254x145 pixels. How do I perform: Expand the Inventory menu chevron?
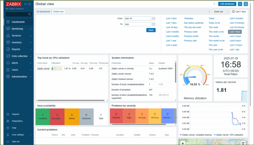(31, 43)
